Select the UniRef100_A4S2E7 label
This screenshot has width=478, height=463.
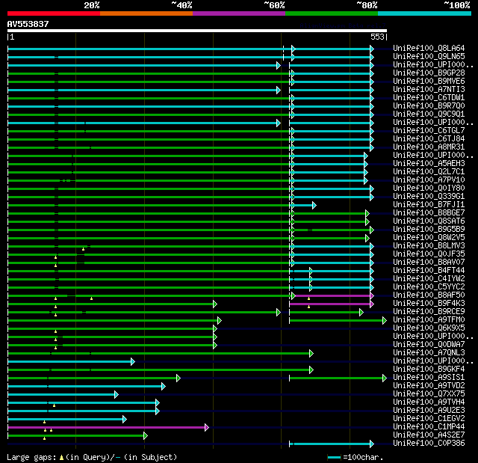click(429, 435)
